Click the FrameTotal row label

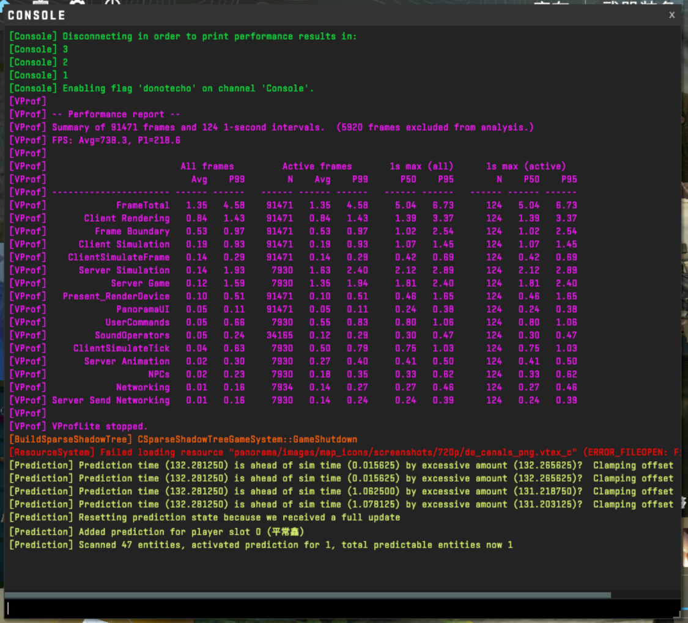[142, 205]
